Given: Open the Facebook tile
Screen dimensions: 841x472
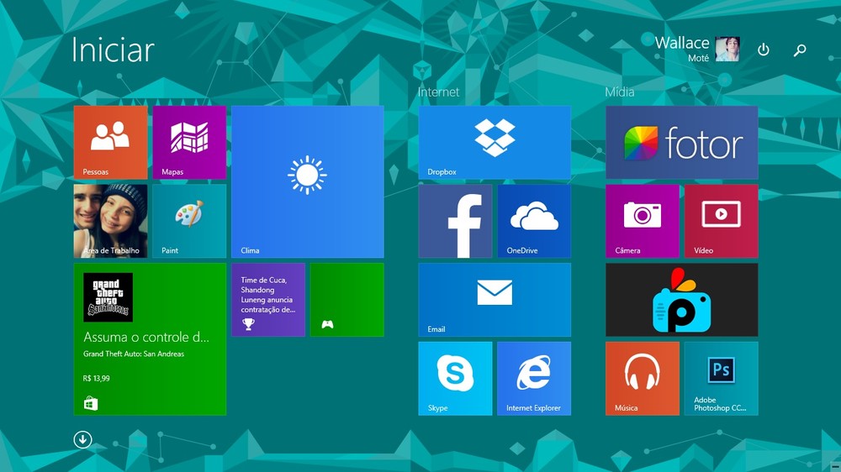Looking at the screenshot, I should (x=455, y=221).
